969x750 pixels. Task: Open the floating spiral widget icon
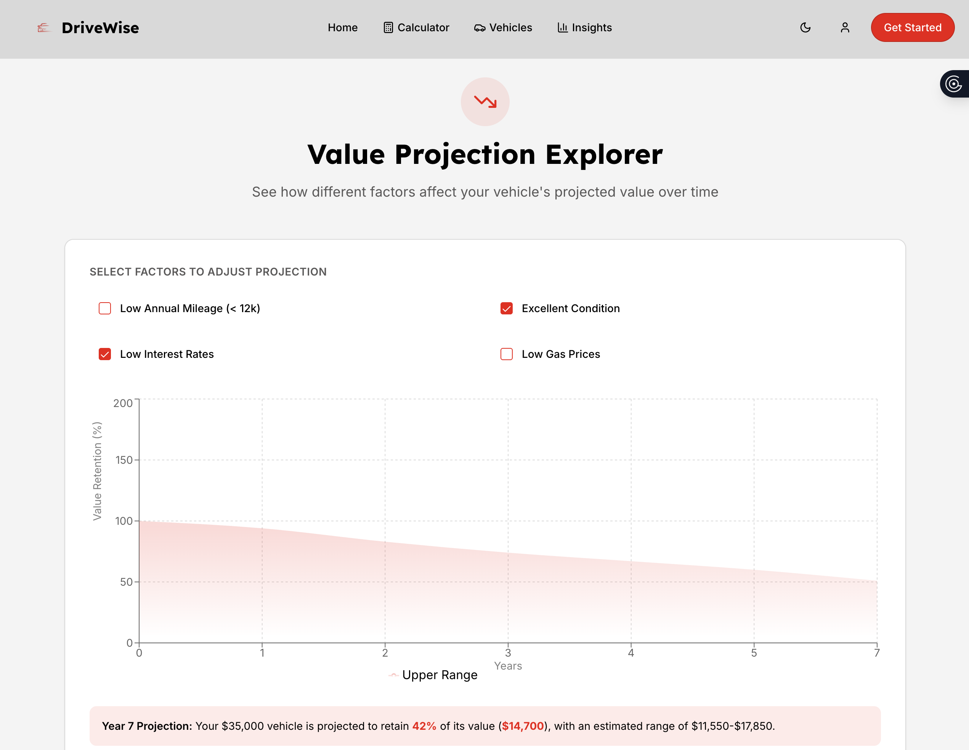click(x=953, y=84)
